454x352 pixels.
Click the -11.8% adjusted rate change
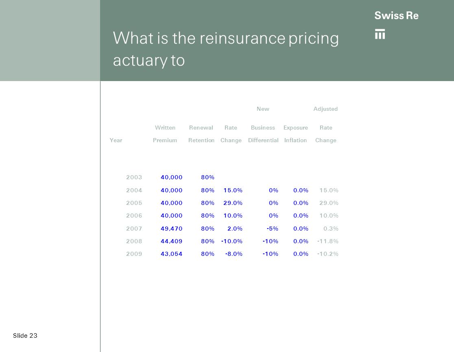tap(328, 241)
